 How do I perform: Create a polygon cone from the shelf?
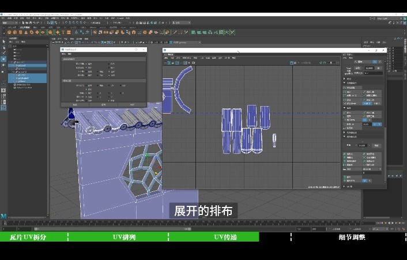(x=26, y=32)
